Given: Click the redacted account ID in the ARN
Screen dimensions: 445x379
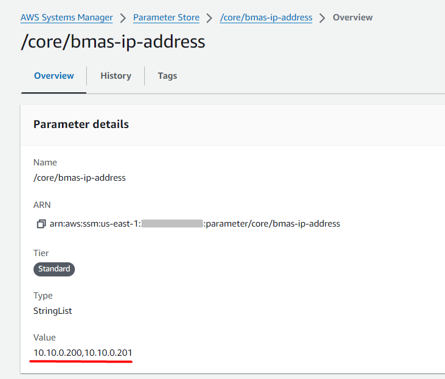Looking at the screenshot, I should point(172,224).
